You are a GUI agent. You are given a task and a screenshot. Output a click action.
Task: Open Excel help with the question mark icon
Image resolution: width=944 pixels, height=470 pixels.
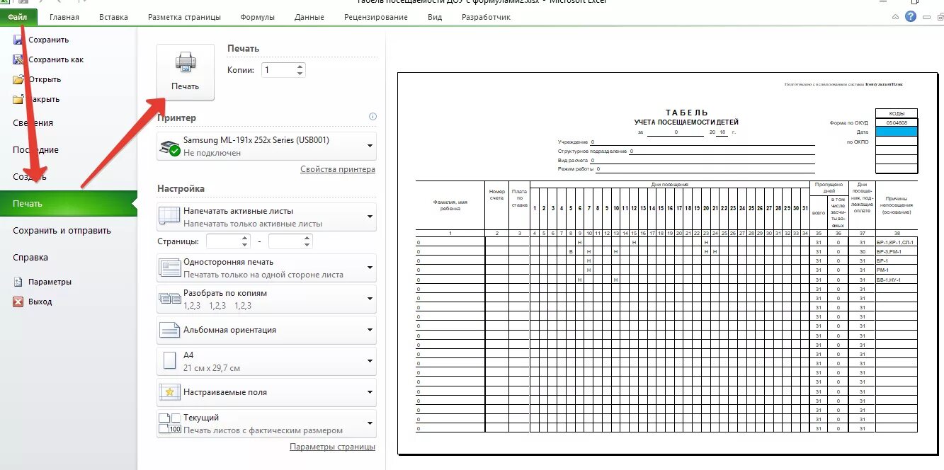pos(911,16)
